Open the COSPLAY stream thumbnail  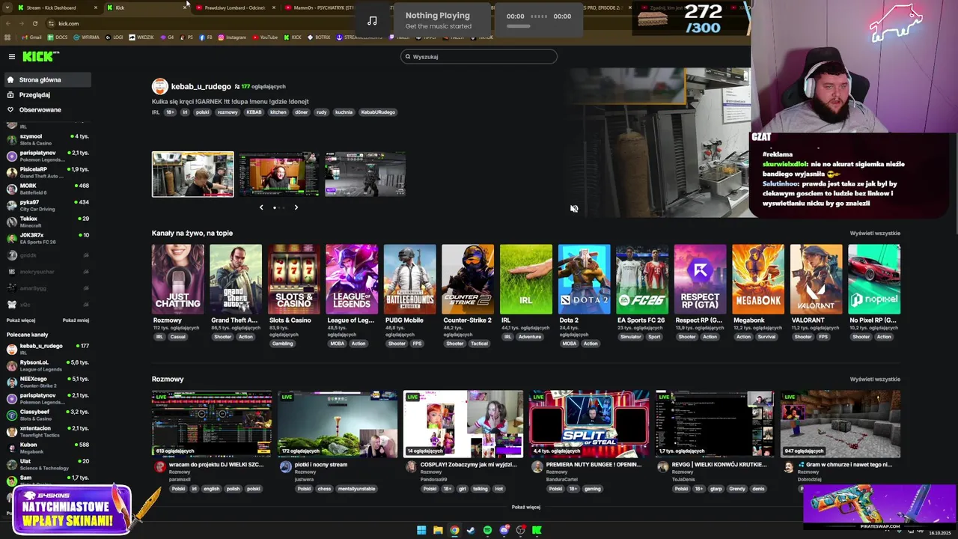click(463, 424)
